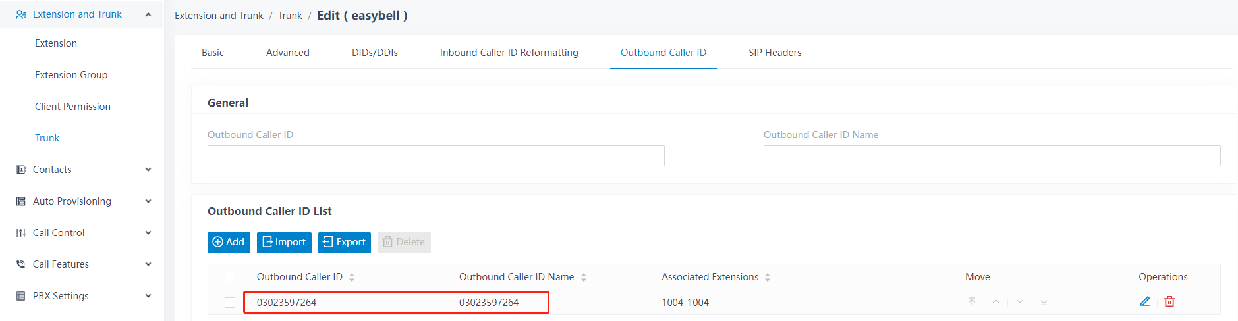The image size is (1238, 321).
Task: Select the Outbound Caller ID tab
Action: 663,53
